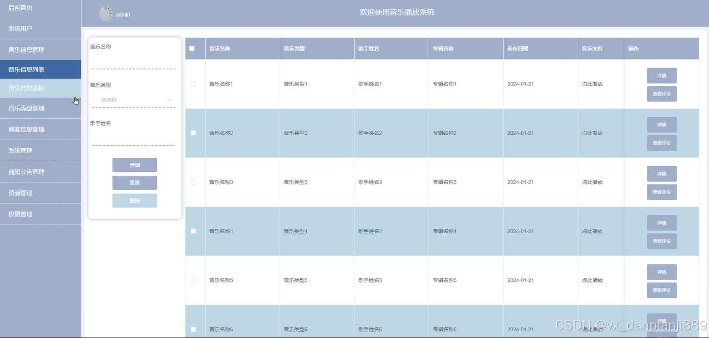The image size is (709, 338).
Task: Check the box for 音乐名称5 row
Action: point(193,280)
